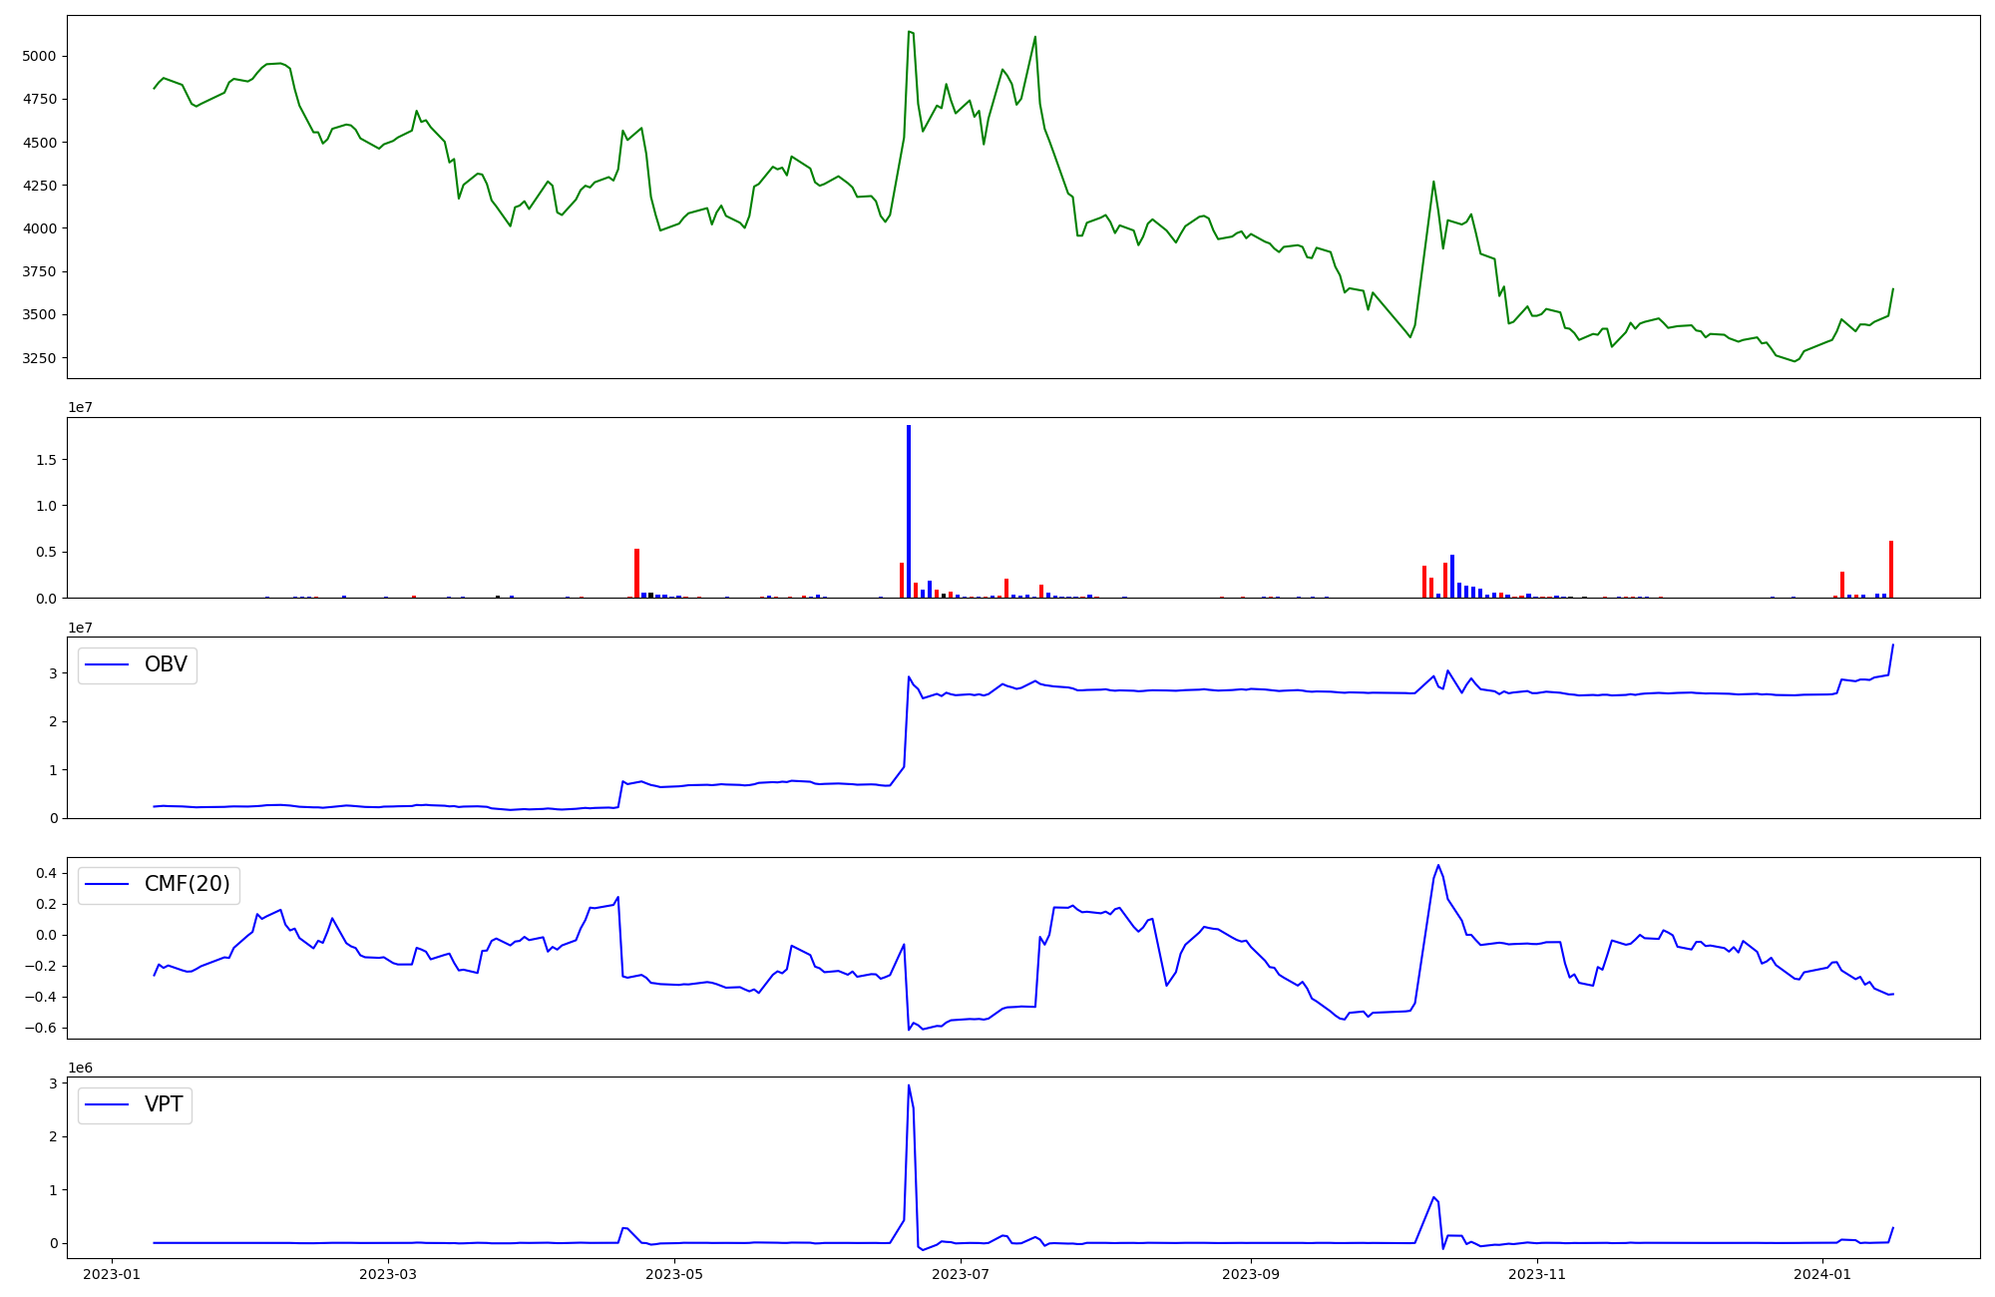Viewport: 1995px width, 1297px height.
Task: Click the 2023-07 x-axis tick label
Action: [961, 1274]
